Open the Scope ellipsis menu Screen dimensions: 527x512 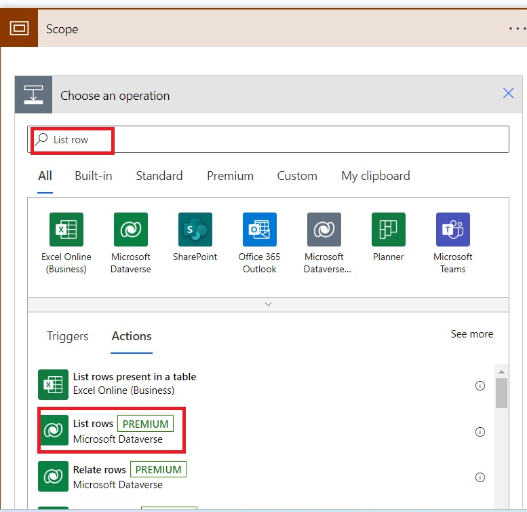[x=517, y=29]
